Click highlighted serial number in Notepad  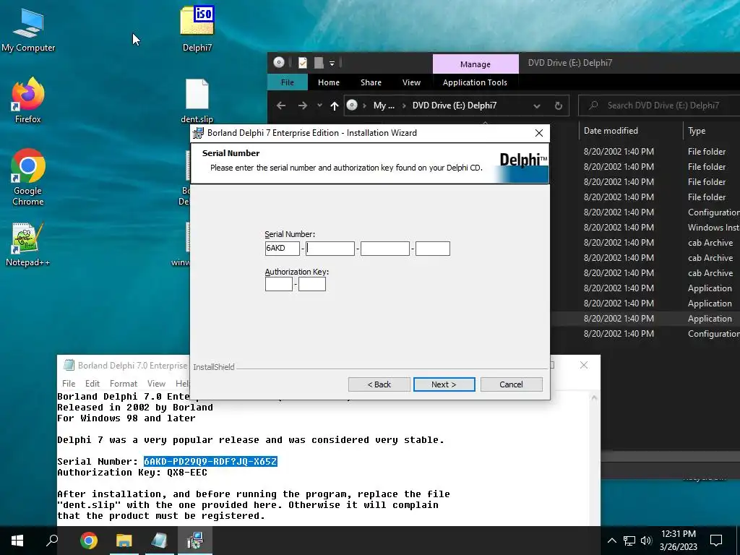tap(210, 462)
